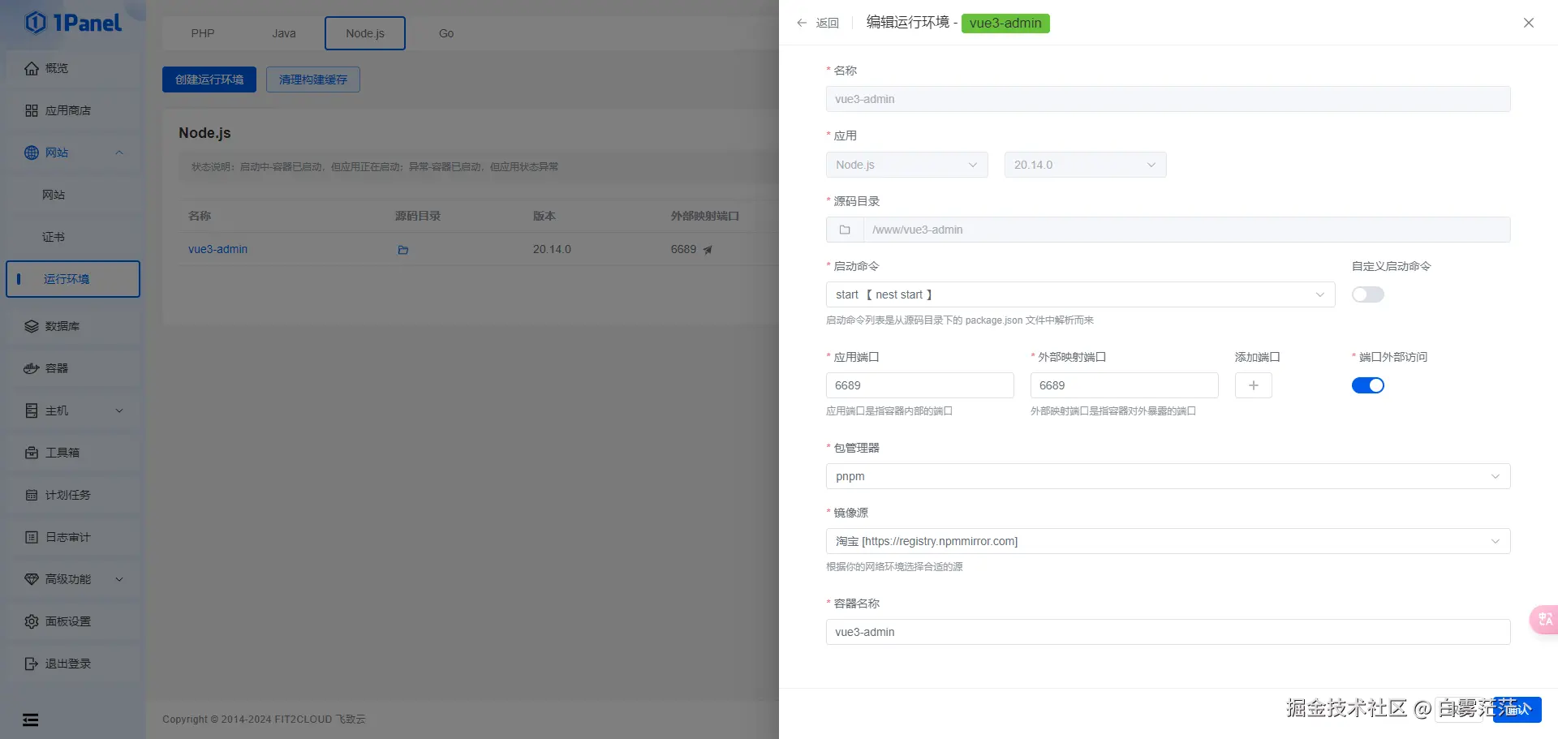Click the jump icon beside port 6689
The image size is (1558, 739).
708,250
